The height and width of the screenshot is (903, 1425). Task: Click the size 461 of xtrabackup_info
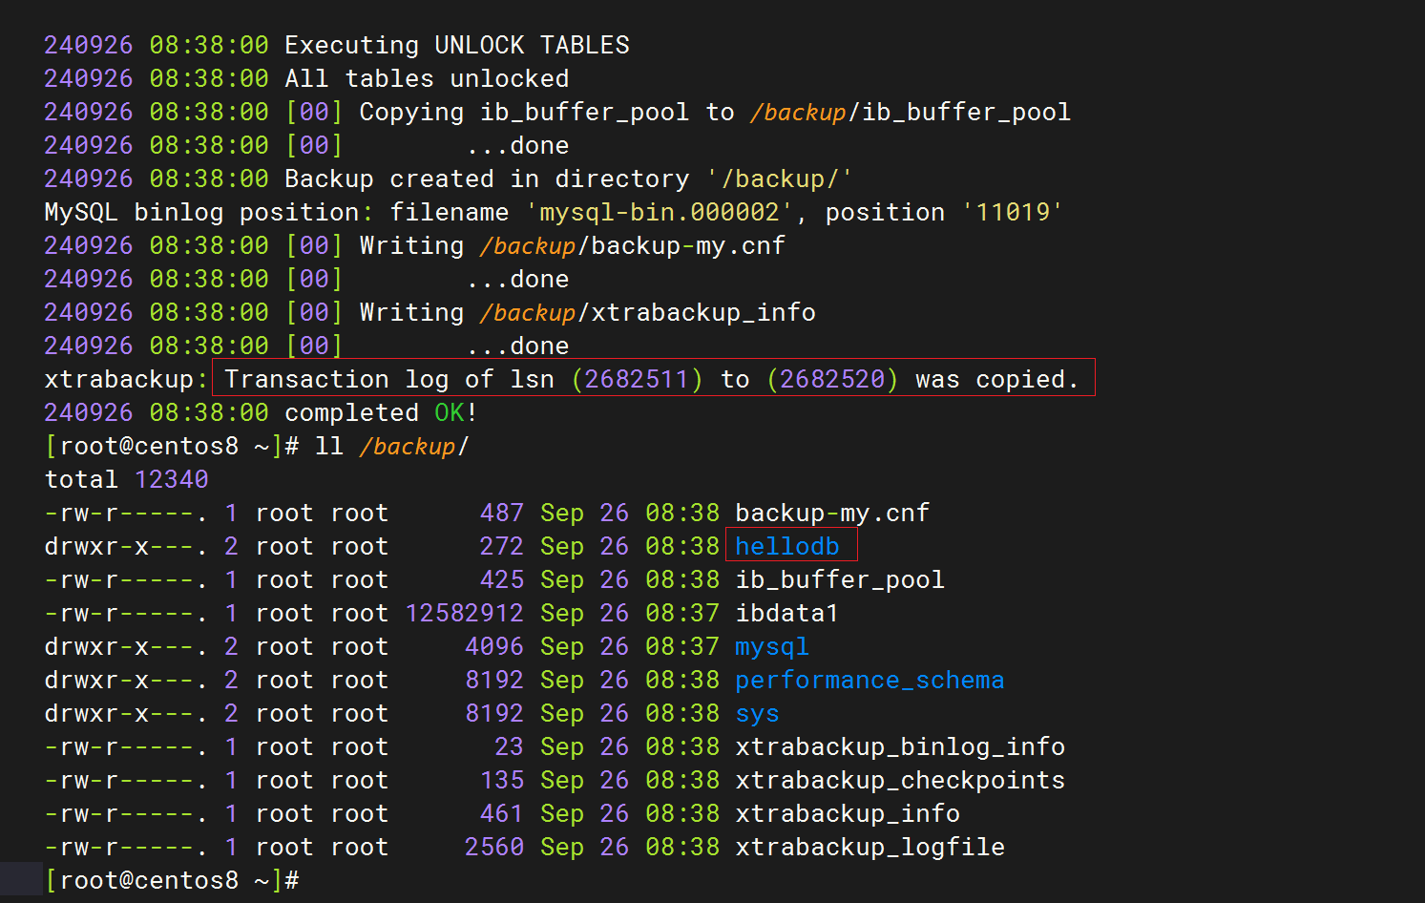502,814
